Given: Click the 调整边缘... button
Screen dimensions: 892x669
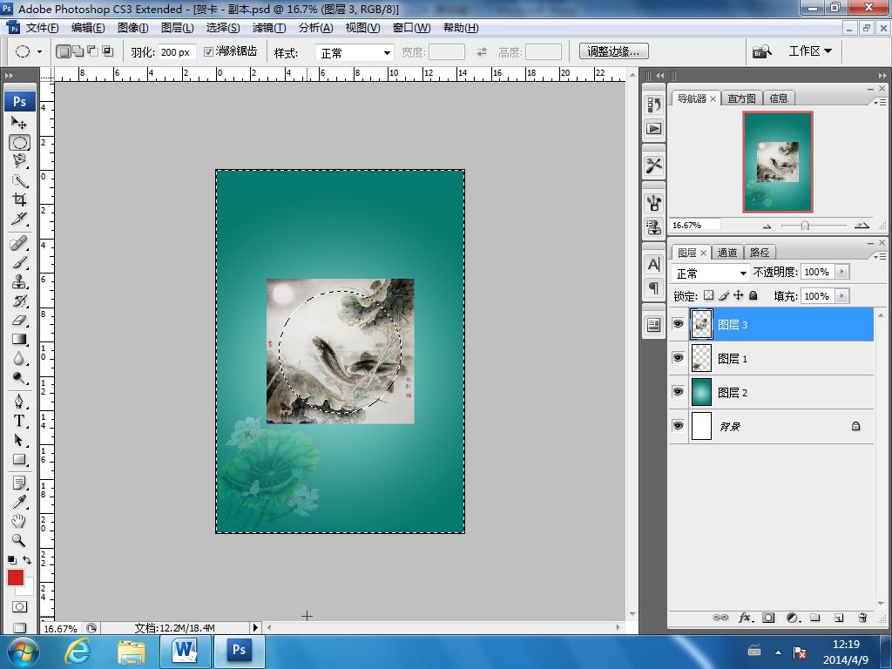Looking at the screenshot, I should (614, 51).
